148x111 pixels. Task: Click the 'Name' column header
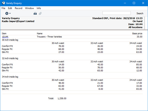[40, 33]
